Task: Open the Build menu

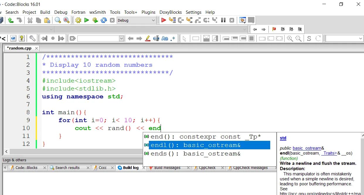Action: [x=45, y=12]
